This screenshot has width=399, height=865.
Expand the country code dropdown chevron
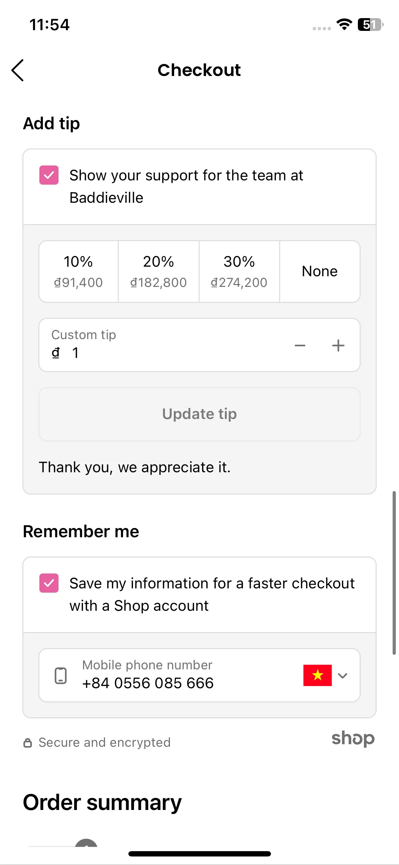343,675
